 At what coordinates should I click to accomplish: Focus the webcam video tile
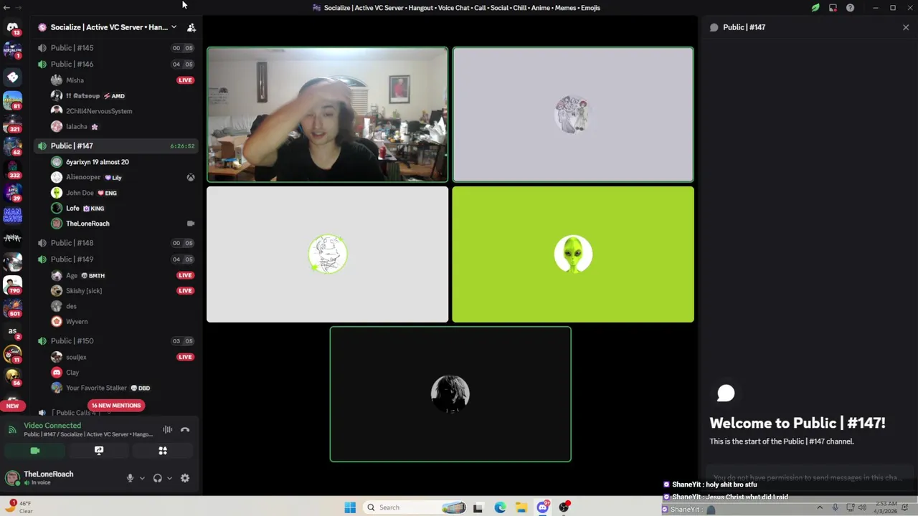tap(327, 115)
